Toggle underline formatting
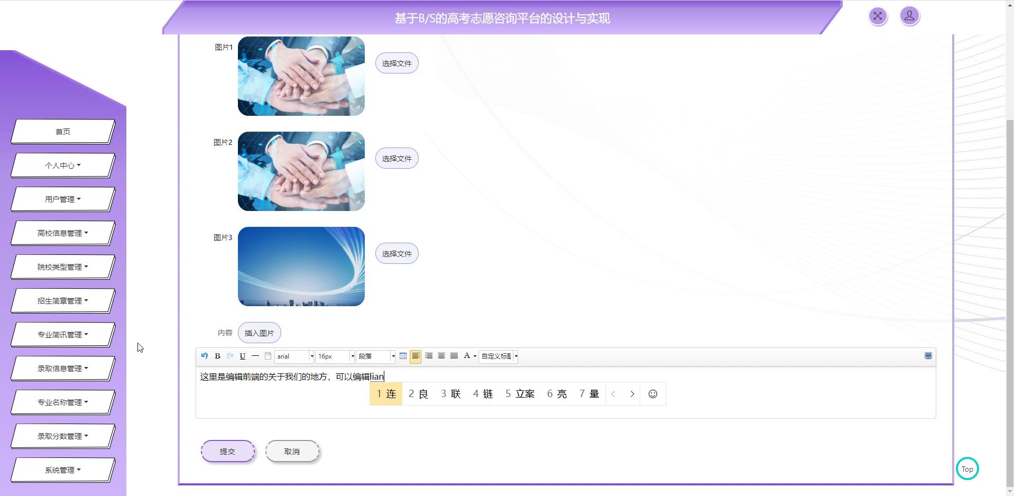Viewport: 1014px width, 496px height. coord(243,356)
